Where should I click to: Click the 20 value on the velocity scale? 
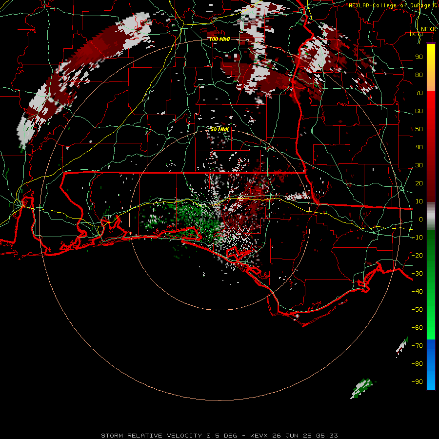coord(419,183)
